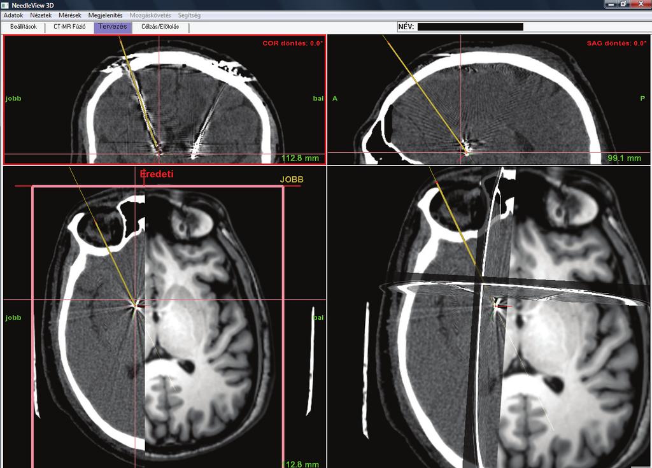Switch to the CT-MR Fúzió tab

tap(69, 27)
